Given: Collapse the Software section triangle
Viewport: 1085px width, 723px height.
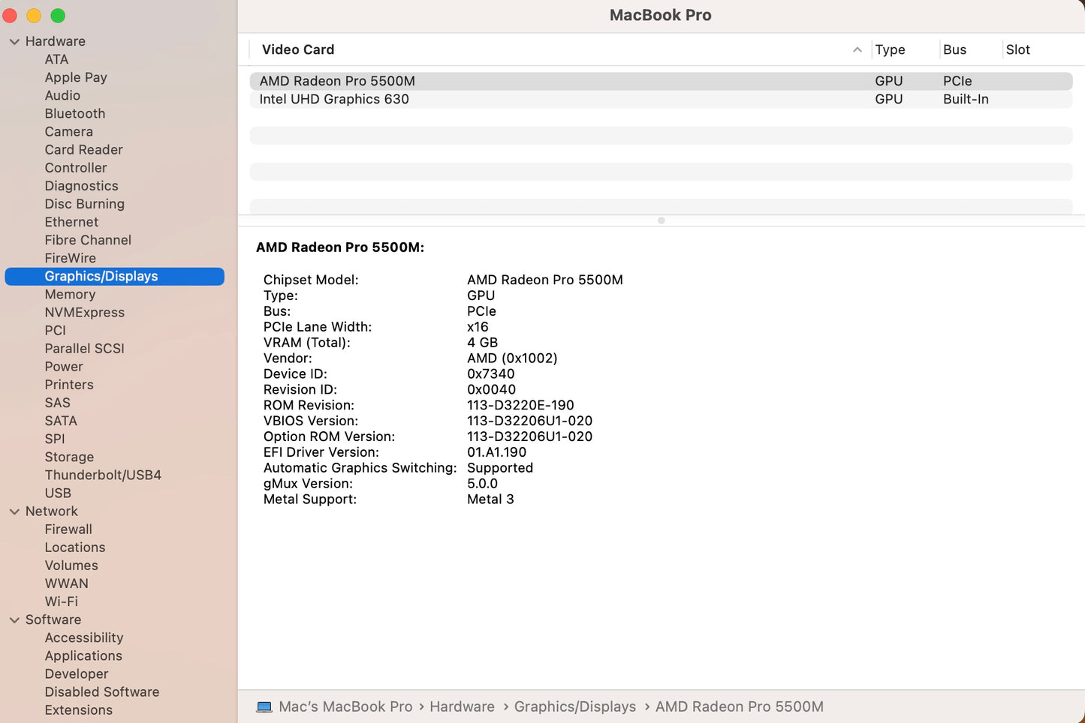Looking at the screenshot, I should 15,619.
